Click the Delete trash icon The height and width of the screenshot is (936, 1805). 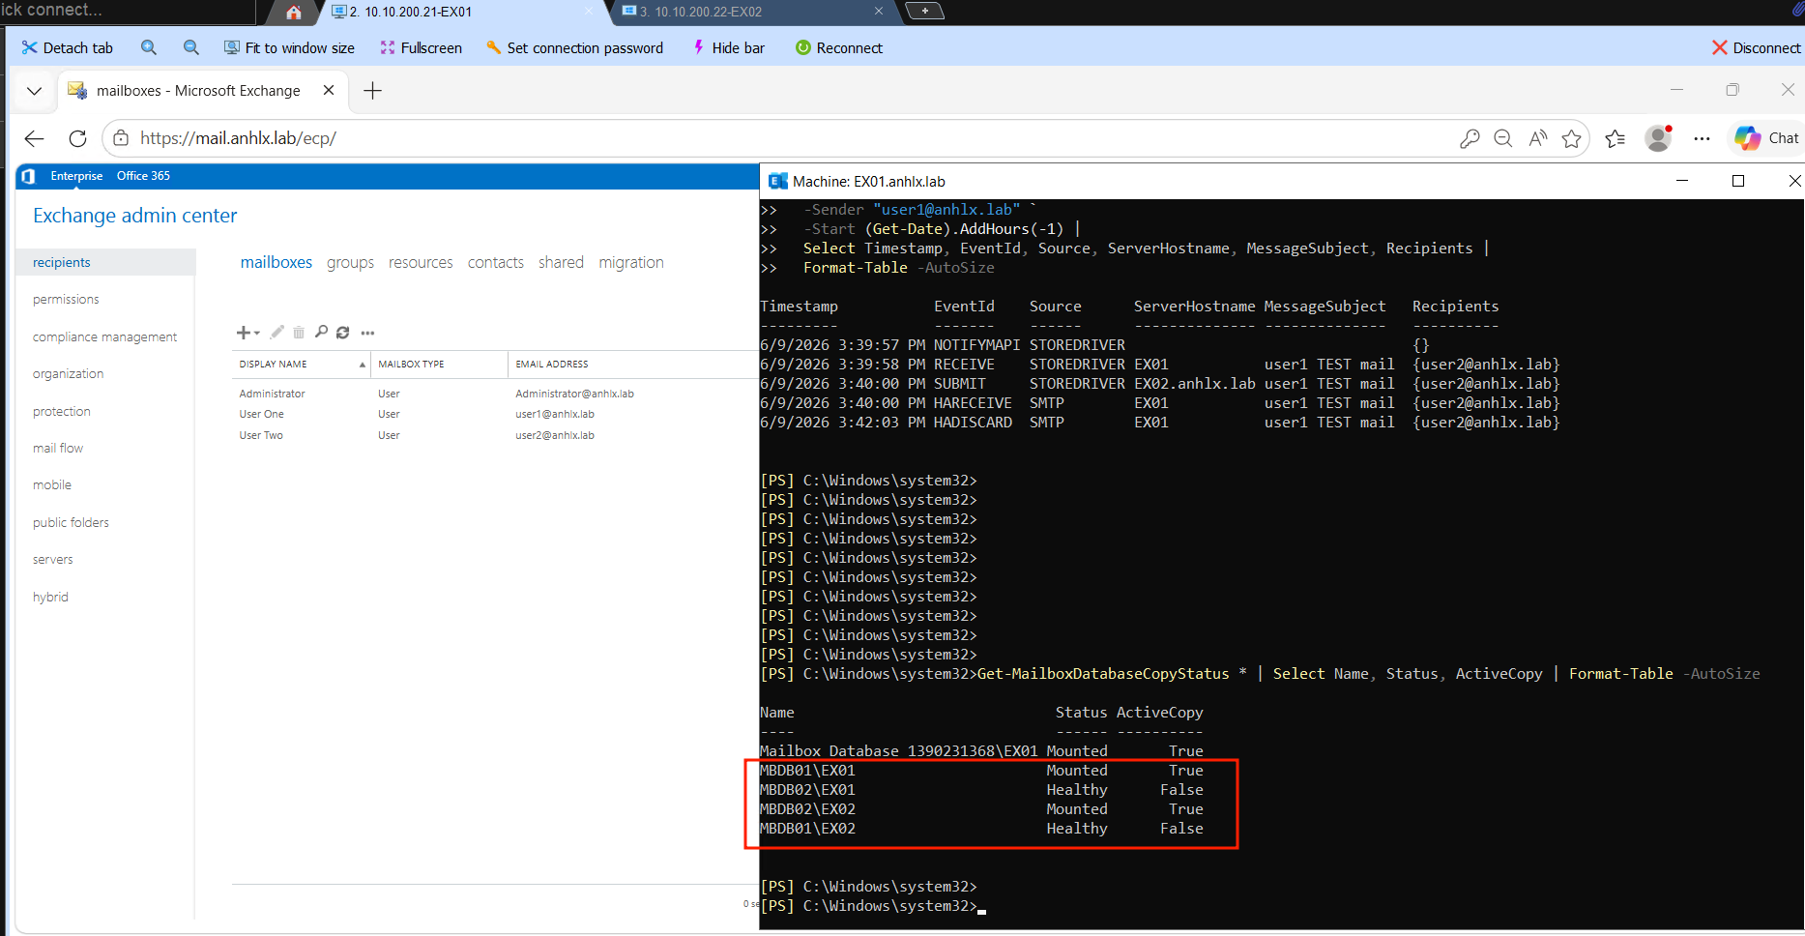point(299,332)
